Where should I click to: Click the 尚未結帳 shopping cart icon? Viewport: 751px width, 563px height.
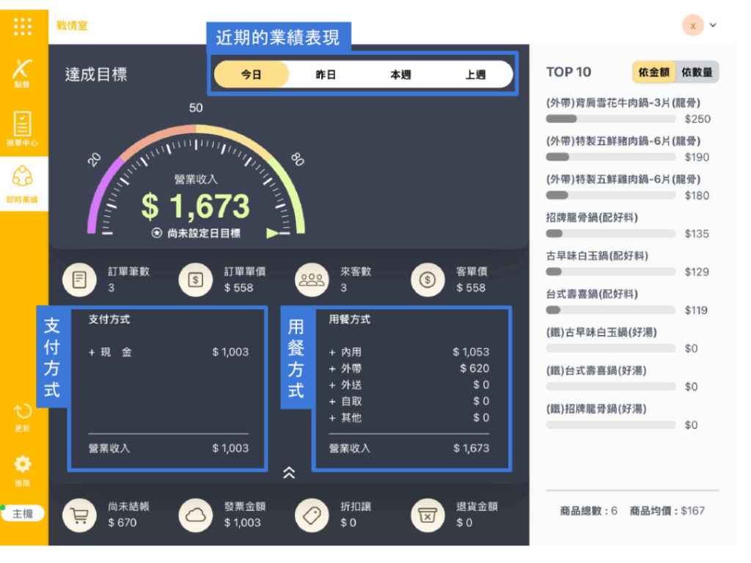click(78, 515)
